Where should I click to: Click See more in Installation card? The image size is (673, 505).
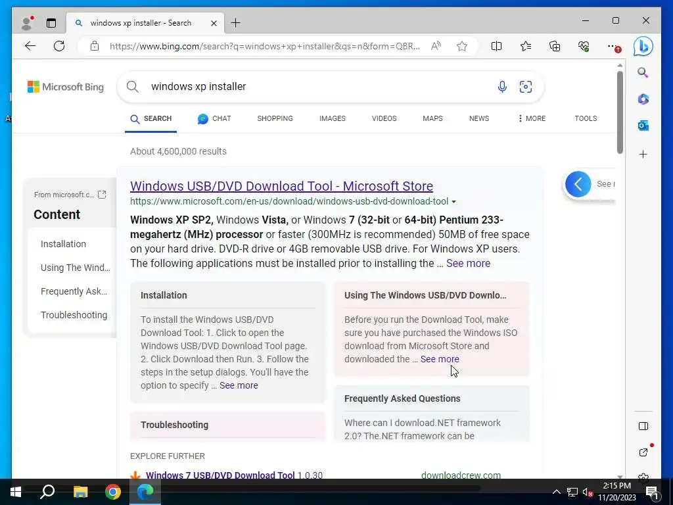tap(239, 385)
